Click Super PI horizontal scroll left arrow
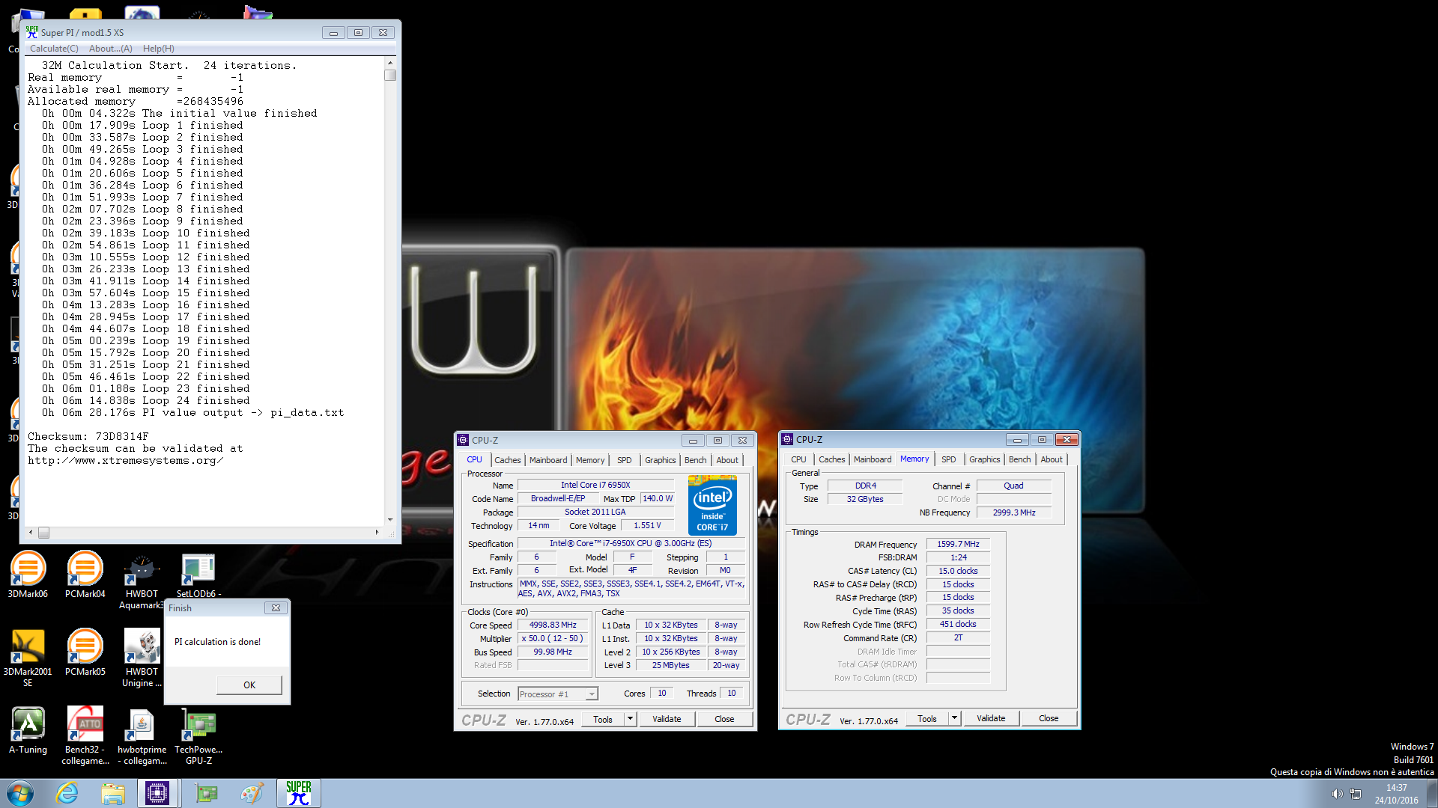 [x=31, y=533]
